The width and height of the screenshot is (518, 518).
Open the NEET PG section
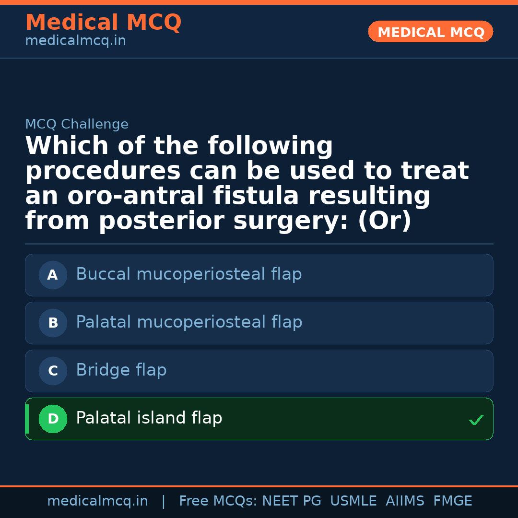point(291,500)
